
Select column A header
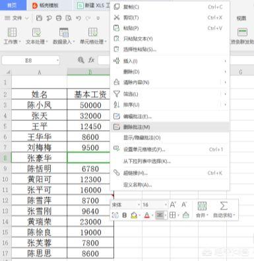(39, 72)
